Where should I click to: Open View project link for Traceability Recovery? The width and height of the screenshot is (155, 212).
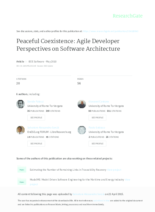[x=114, y=170]
